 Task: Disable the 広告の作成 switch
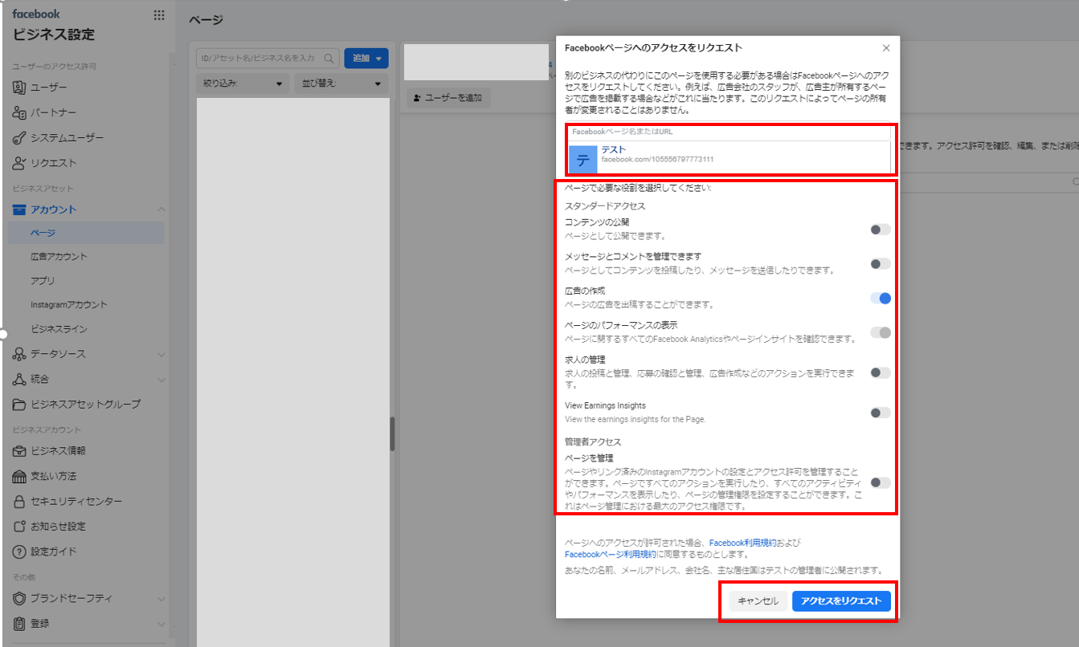pyautogui.click(x=881, y=298)
